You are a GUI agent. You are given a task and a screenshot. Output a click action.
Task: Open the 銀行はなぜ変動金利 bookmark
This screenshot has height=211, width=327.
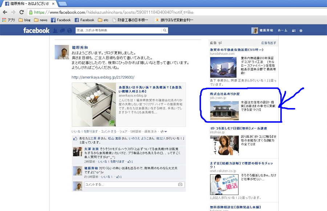tap(174, 20)
